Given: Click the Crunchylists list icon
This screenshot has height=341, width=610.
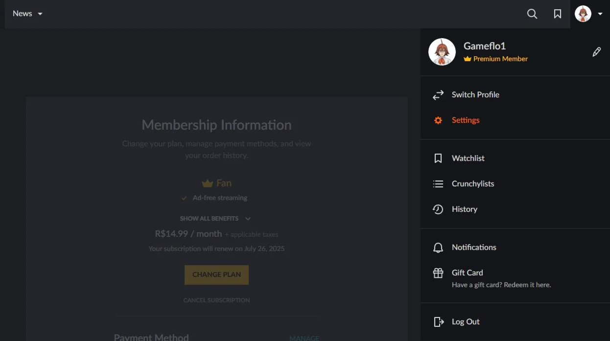Looking at the screenshot, I should 438,184.
